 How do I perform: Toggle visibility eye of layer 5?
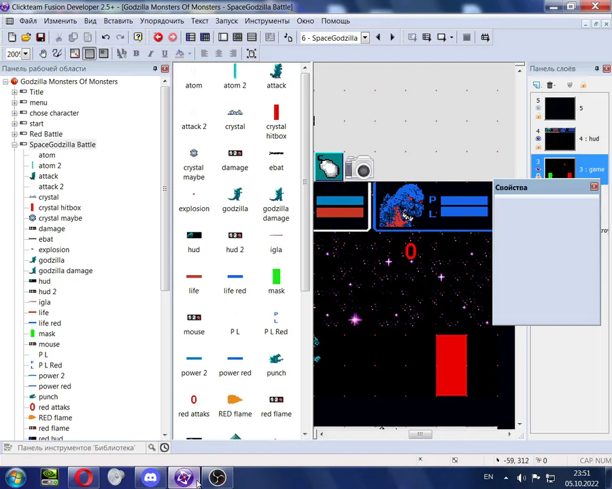(x=539, y=108)
